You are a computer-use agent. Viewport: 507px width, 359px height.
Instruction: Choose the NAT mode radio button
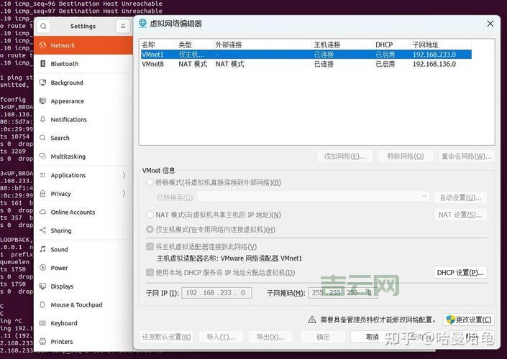pos(150,215)
